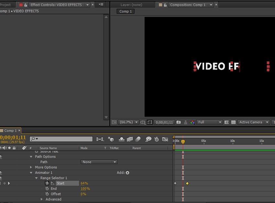The width and height of the screenshot is (275, 203).
Task: Click the Brainstorm icon
Action: 148,139
